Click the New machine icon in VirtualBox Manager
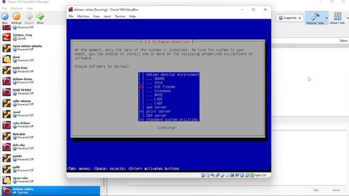The image size is (349, 196). (5, 16)
